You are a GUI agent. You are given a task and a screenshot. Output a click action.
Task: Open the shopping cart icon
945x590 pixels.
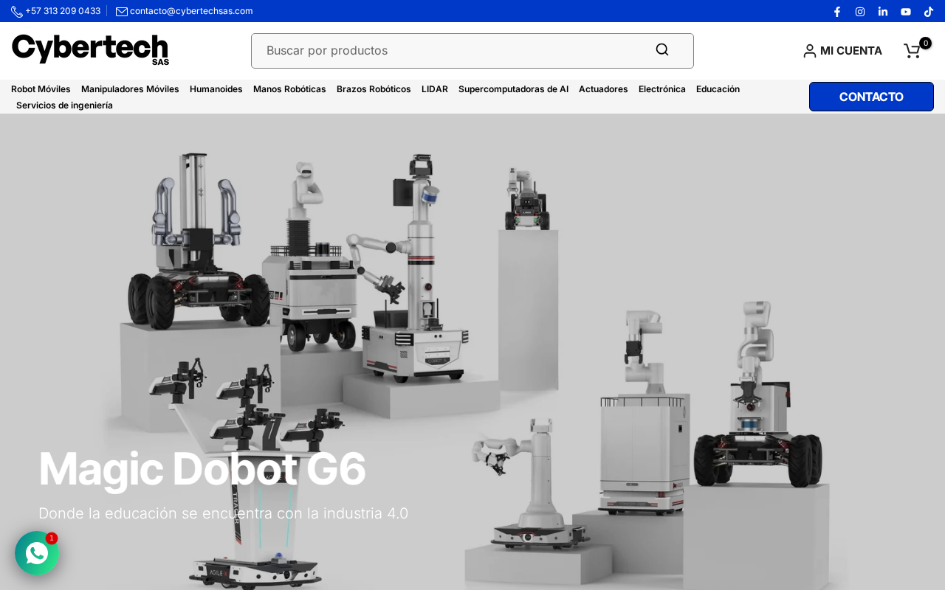914,50
